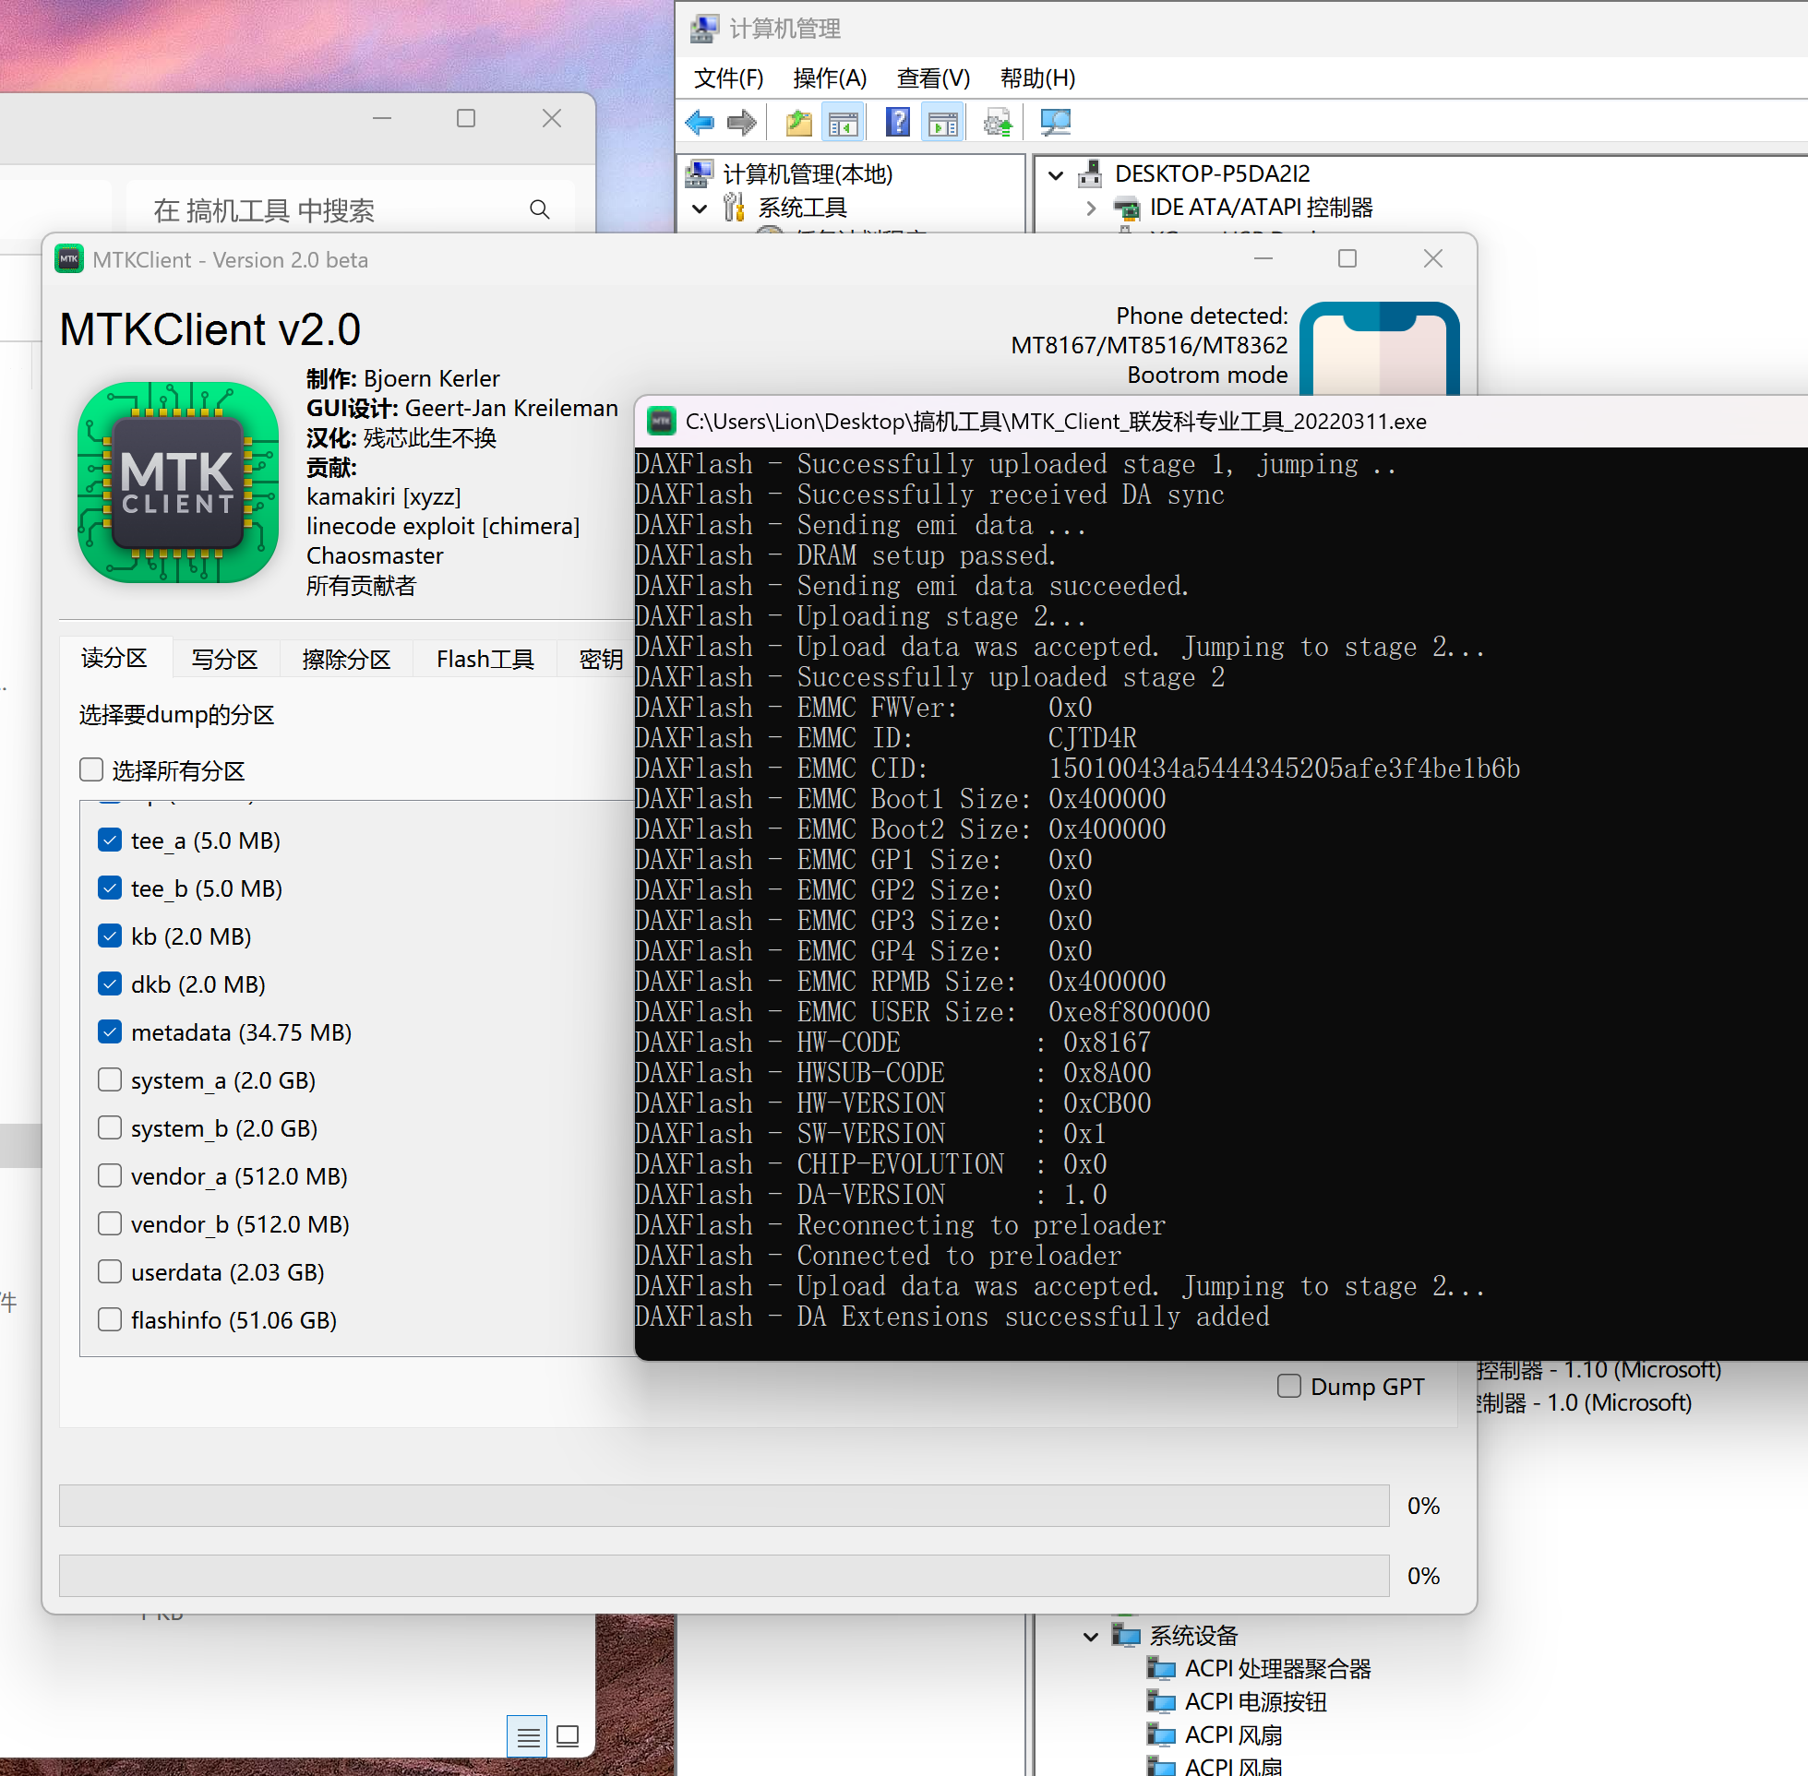Tick the system_a (2.0 GB) checkbox
The image size is (1808, 1776).
[x=110, y=1079]
